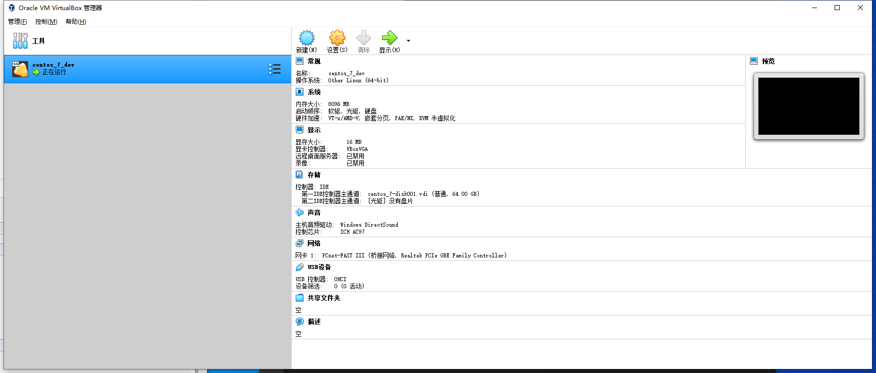Click the Show (显示) green arrow icon

[x=390, y=38]
